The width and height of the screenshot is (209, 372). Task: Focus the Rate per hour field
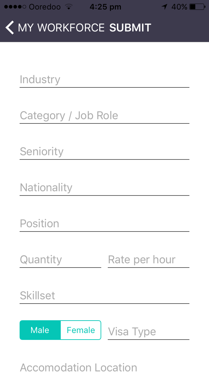pyautogui.click(x=148, y=260)
